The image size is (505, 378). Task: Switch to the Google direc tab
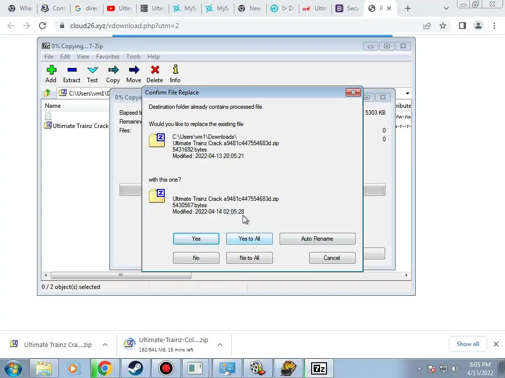click(87, 9)
